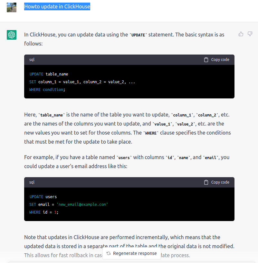Click the inline `value_1` code word
The image size is (258, 263).
(x=162, y=124)
